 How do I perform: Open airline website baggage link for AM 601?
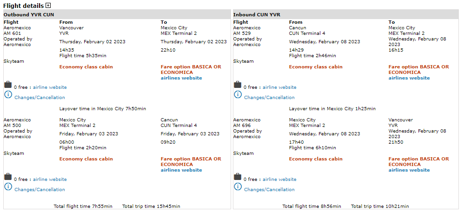tap(50, 87)
